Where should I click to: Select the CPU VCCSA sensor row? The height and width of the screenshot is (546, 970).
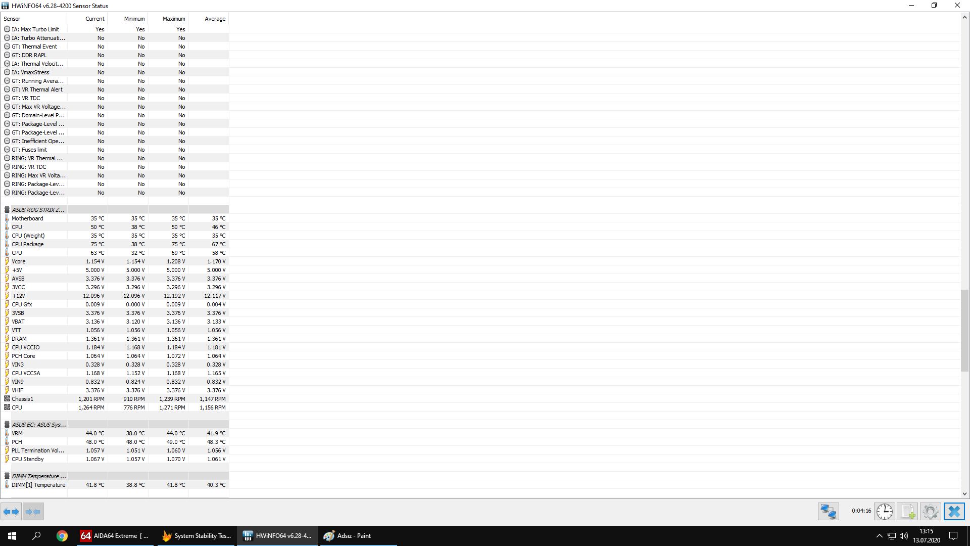tap(115, 373)
